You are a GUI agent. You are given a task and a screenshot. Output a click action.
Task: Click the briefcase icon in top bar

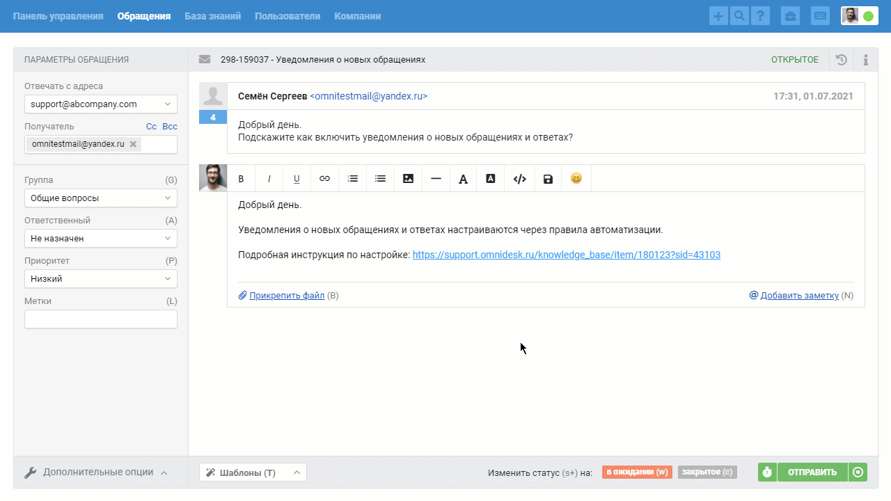(790, 16)
